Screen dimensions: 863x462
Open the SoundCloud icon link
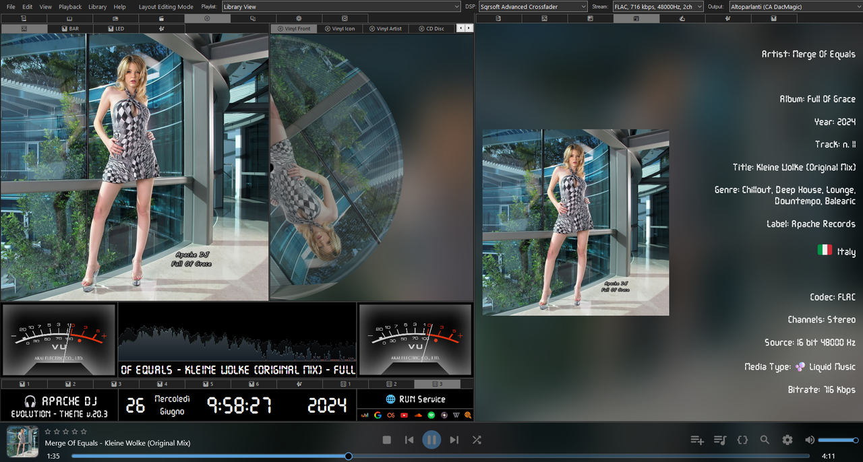click(x=418, y=415)
